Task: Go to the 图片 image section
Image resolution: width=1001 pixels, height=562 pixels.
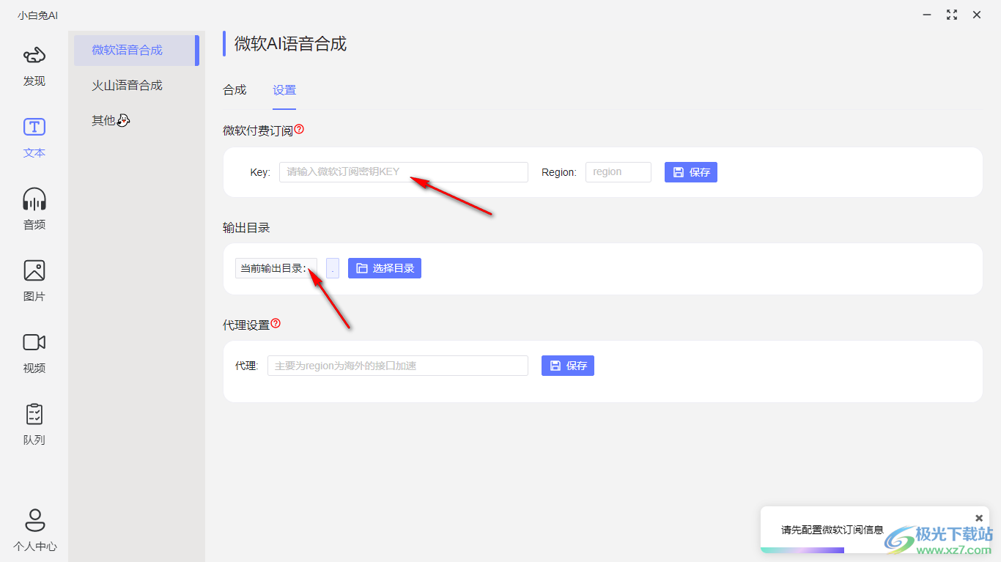Action: tap(34, 282)
